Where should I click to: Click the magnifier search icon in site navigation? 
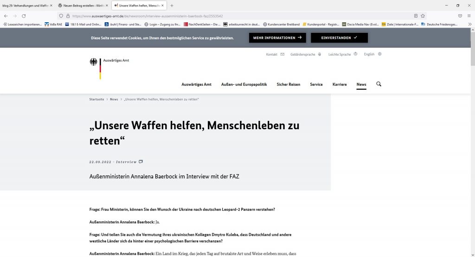379,84
